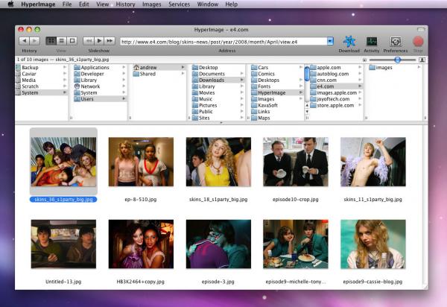Open the Activity monitor icon
447x307 pixels.
pyautogui.click(x=372, y=42)
